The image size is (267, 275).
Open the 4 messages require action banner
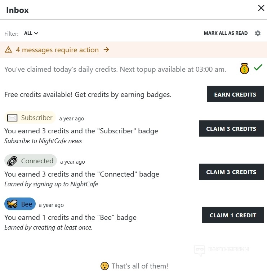click(x=57, y=50)
